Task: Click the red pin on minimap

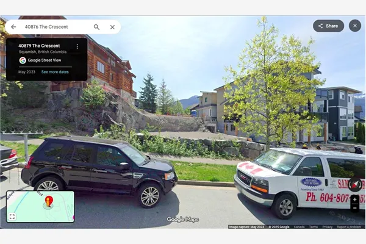Action: coord(49,201)
